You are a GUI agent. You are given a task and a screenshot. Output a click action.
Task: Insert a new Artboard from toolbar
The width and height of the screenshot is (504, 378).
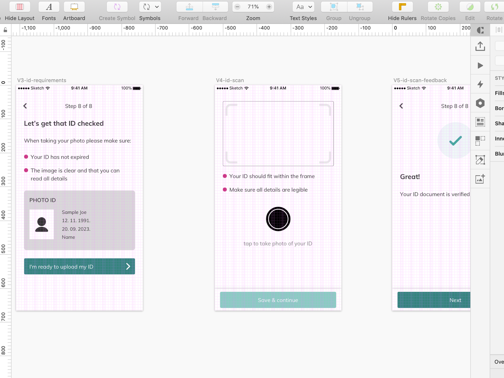click(x=74, y=7)
